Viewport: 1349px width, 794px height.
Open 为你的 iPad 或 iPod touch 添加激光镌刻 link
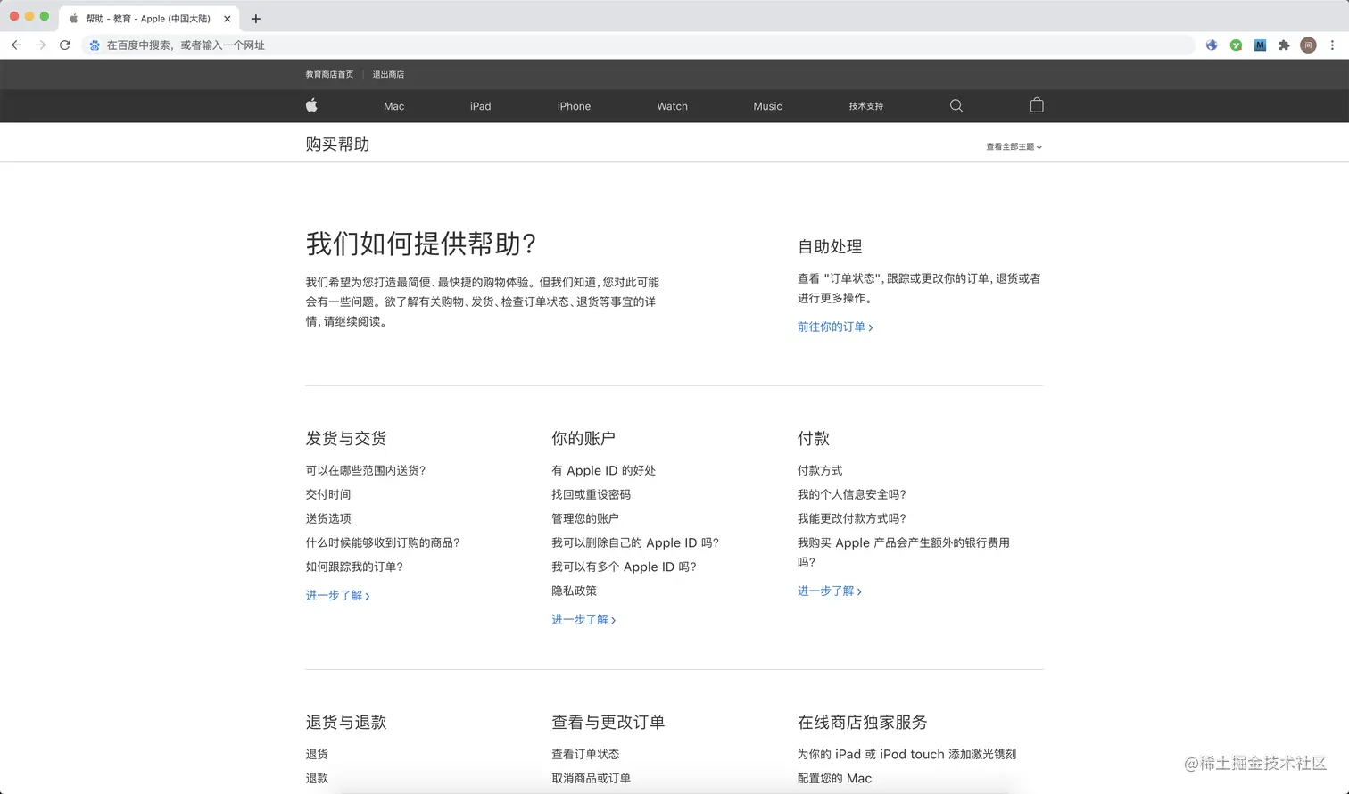point(907,755)
